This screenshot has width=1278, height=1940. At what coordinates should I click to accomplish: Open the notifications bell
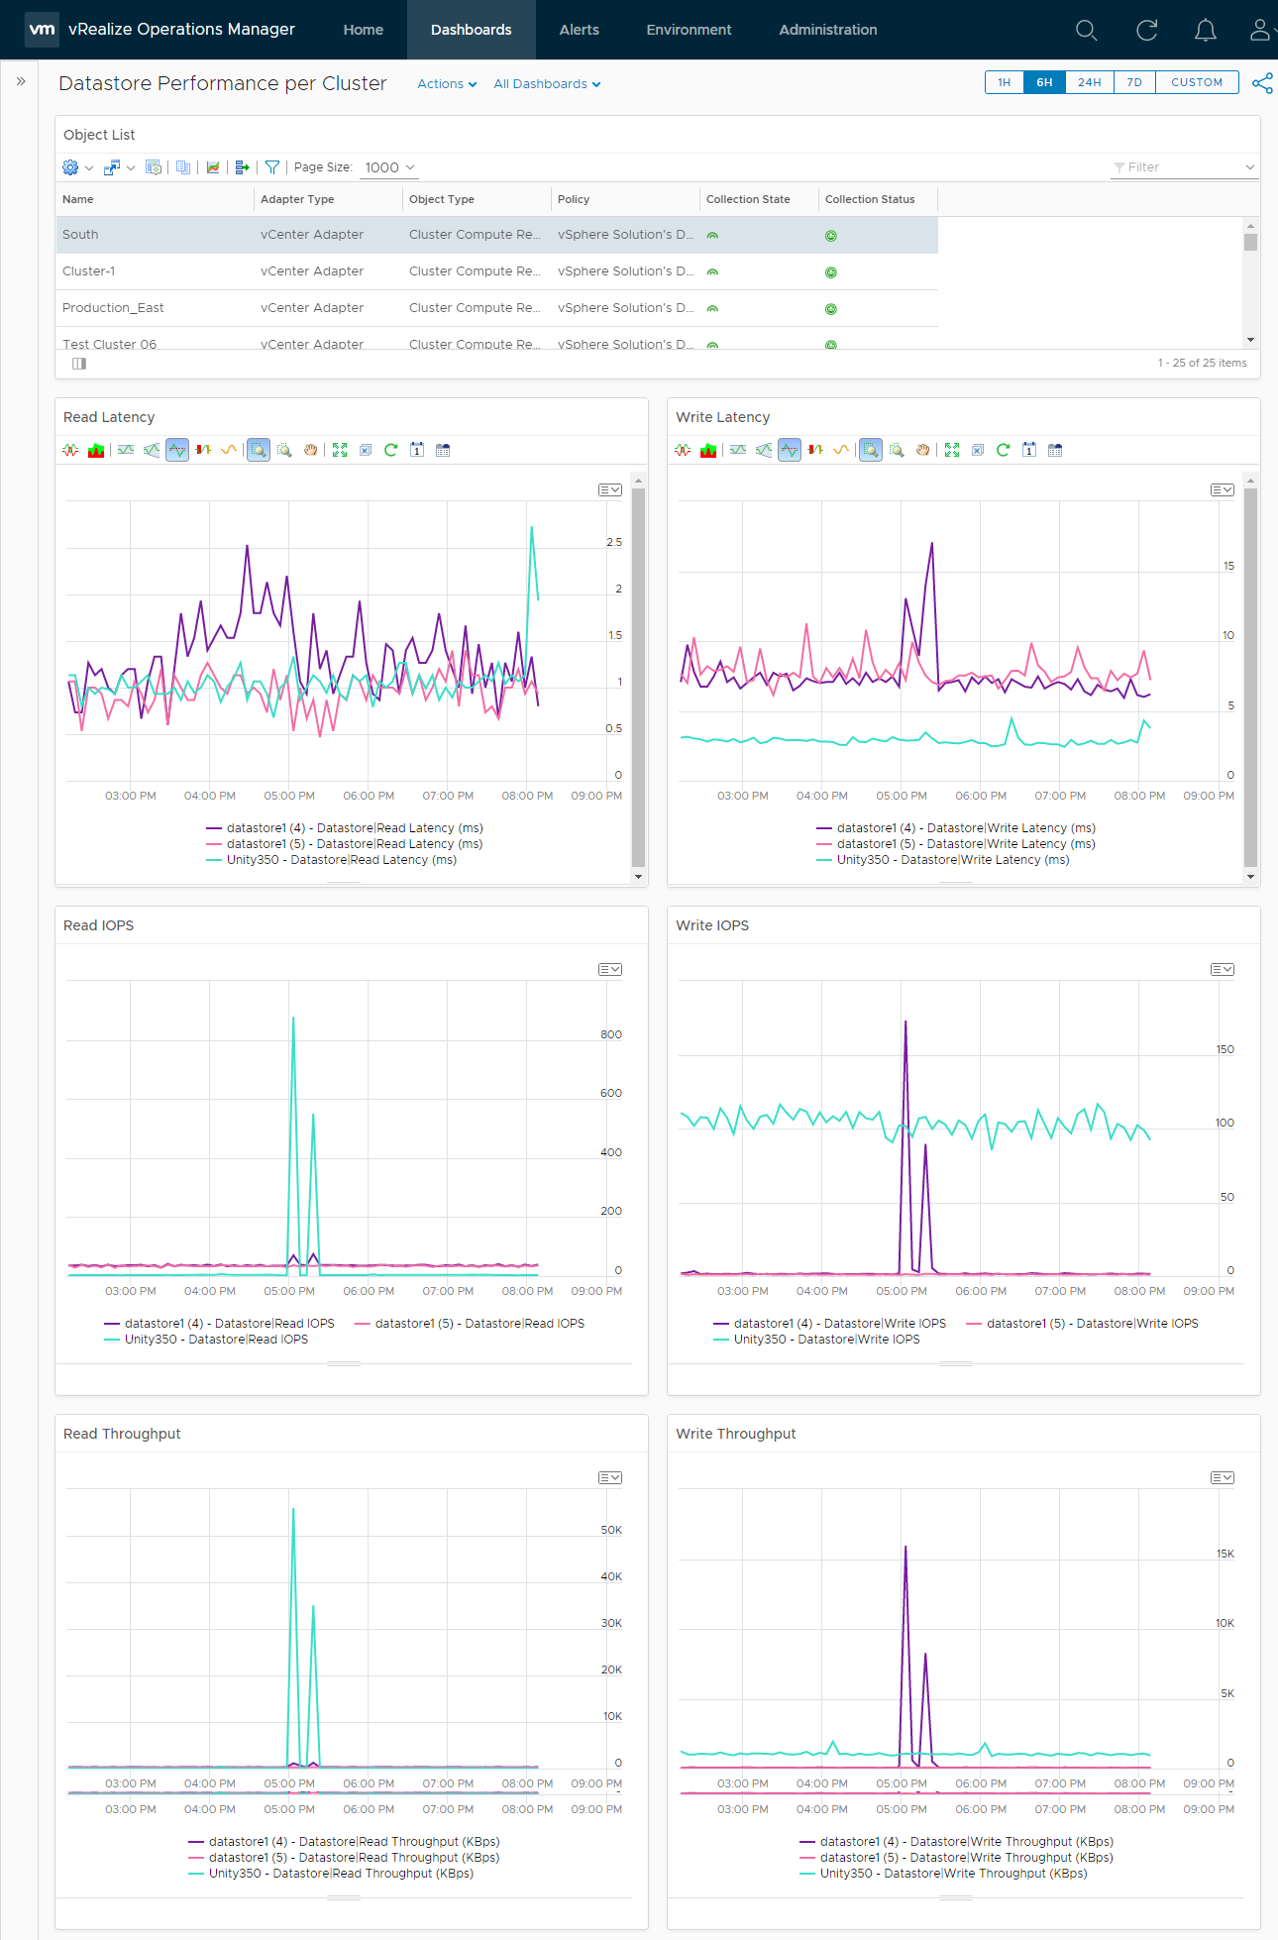click(x=1205, y=30)
